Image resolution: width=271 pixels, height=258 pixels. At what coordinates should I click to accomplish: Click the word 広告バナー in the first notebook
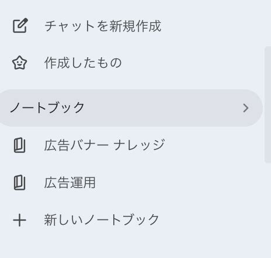point(77,145)
